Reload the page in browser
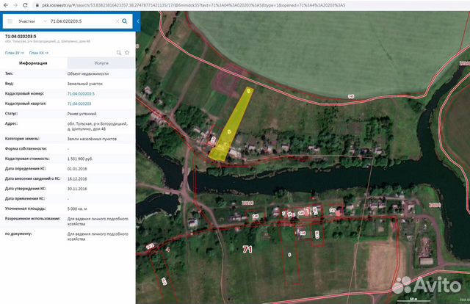Screen dimensions: 470x304 tap(24, 4)
